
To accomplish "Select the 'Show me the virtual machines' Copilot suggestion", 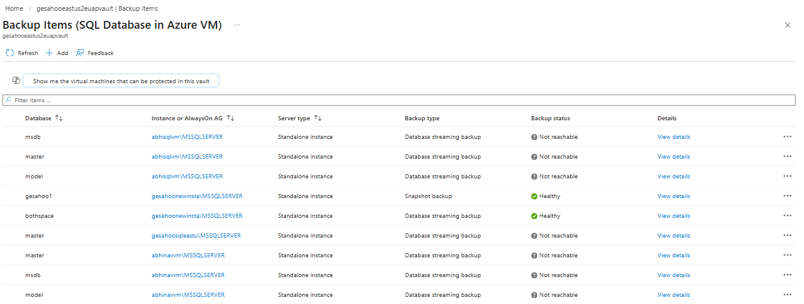I will coord(121,81).
